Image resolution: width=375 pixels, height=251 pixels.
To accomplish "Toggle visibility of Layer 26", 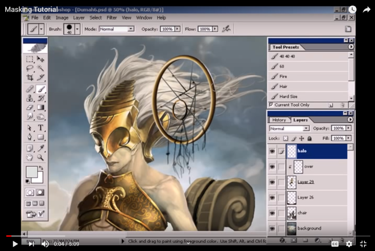I will coord(272,198).
